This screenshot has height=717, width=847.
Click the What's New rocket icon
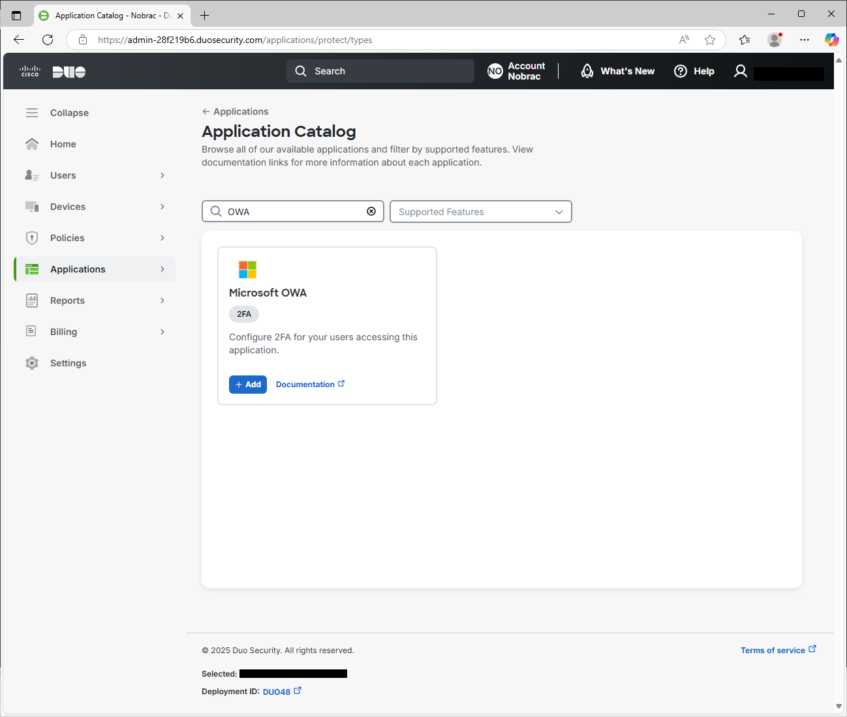pyautogui.click(x=587, y=71)
